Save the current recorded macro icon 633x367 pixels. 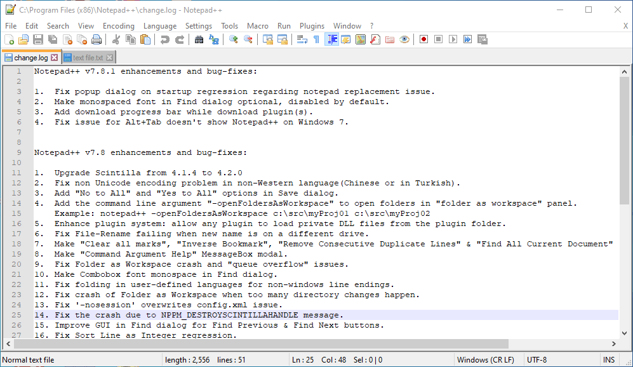pos(483,39)
